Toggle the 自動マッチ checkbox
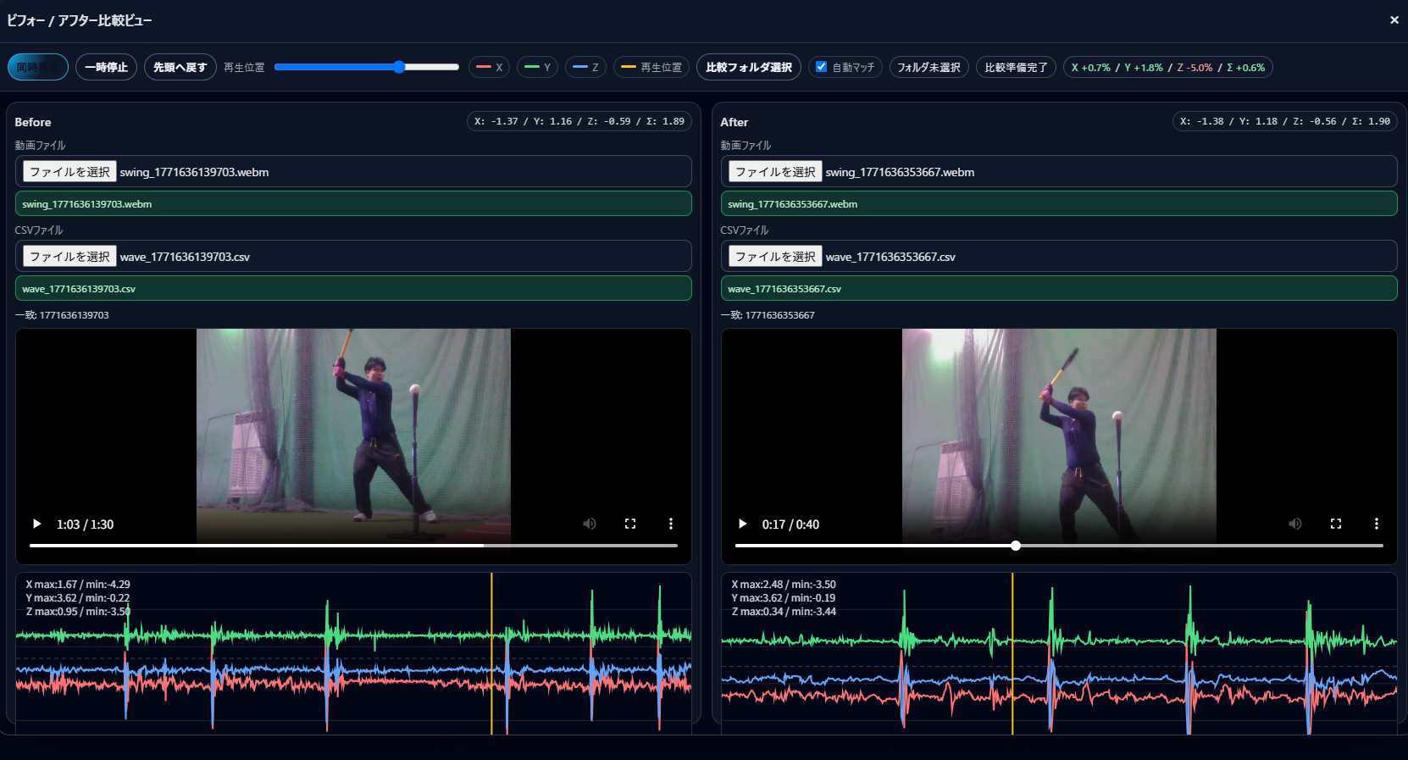The image size is (1408, 760). click(x=821, y=67)
